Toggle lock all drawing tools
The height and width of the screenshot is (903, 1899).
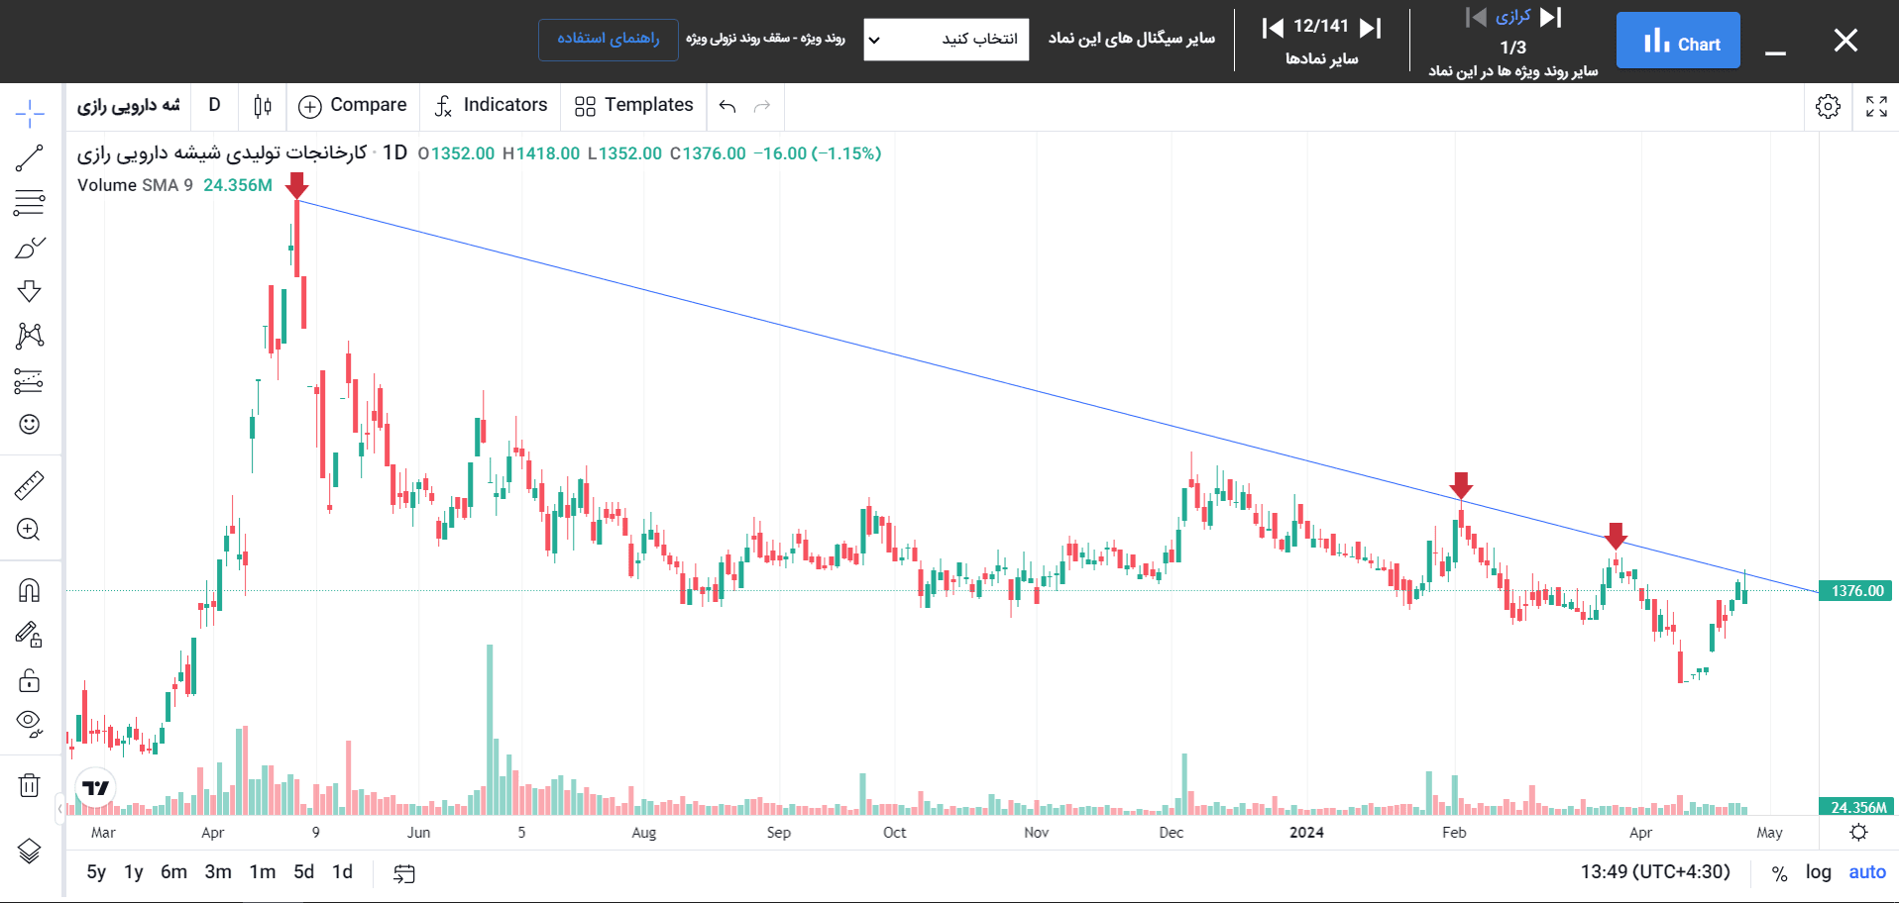click(x=30, y=680)
